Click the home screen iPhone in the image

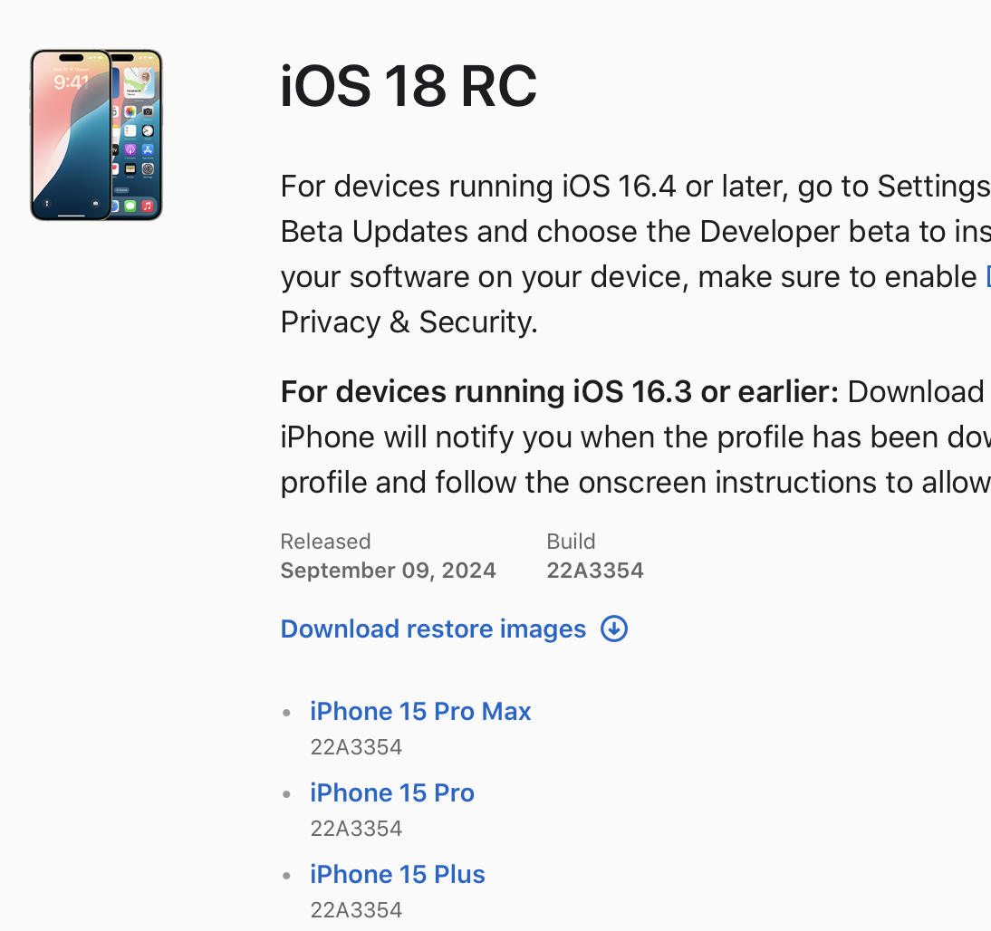tap(139, 136)
